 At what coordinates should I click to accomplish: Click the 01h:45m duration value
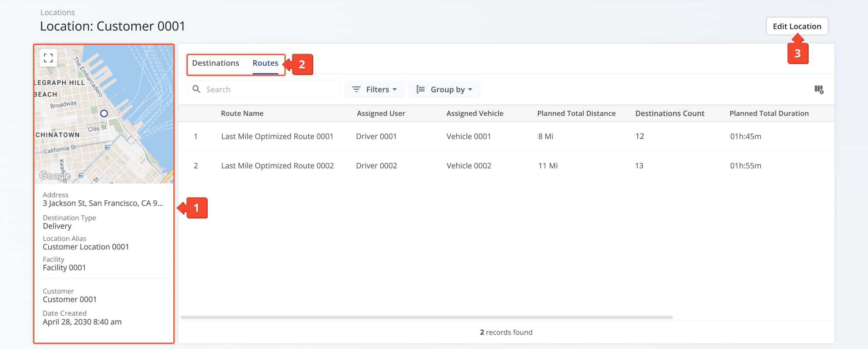coord(746,137)
